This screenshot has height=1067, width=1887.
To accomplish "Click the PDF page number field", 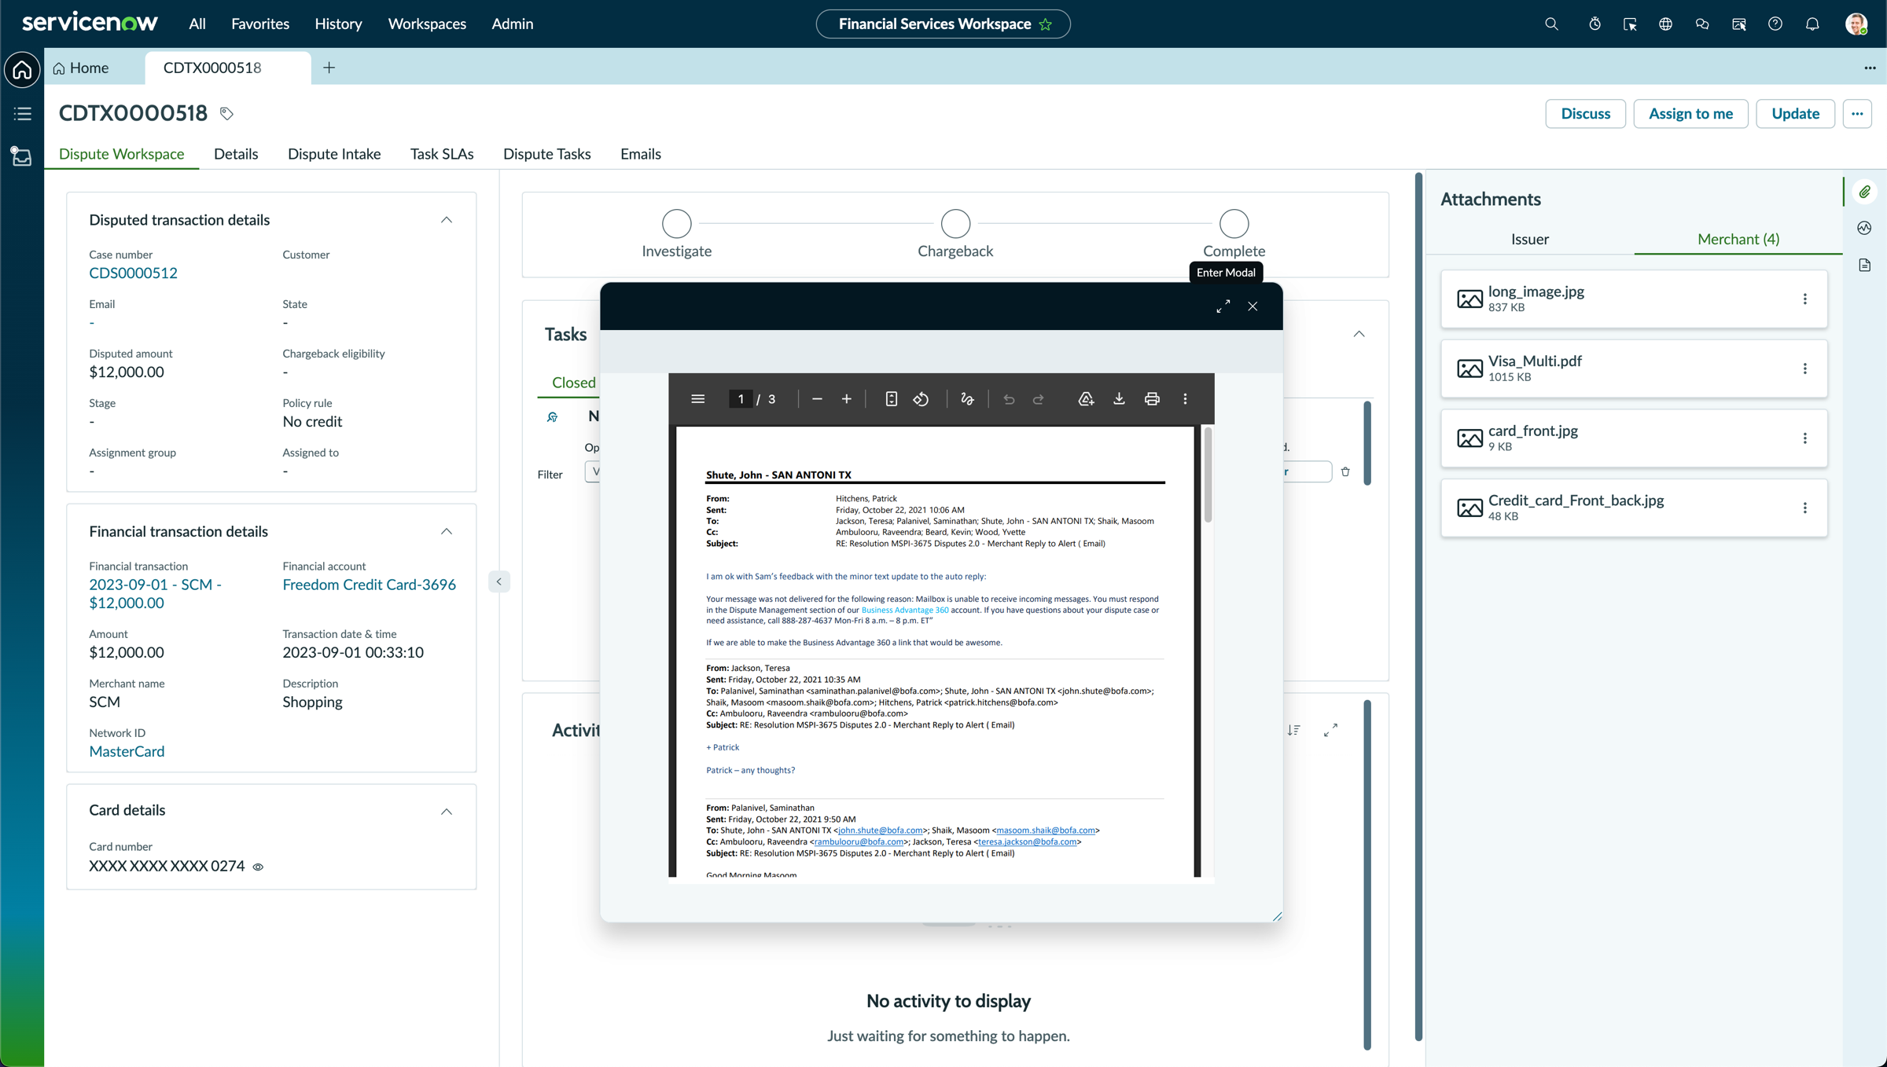I will 741,399.
